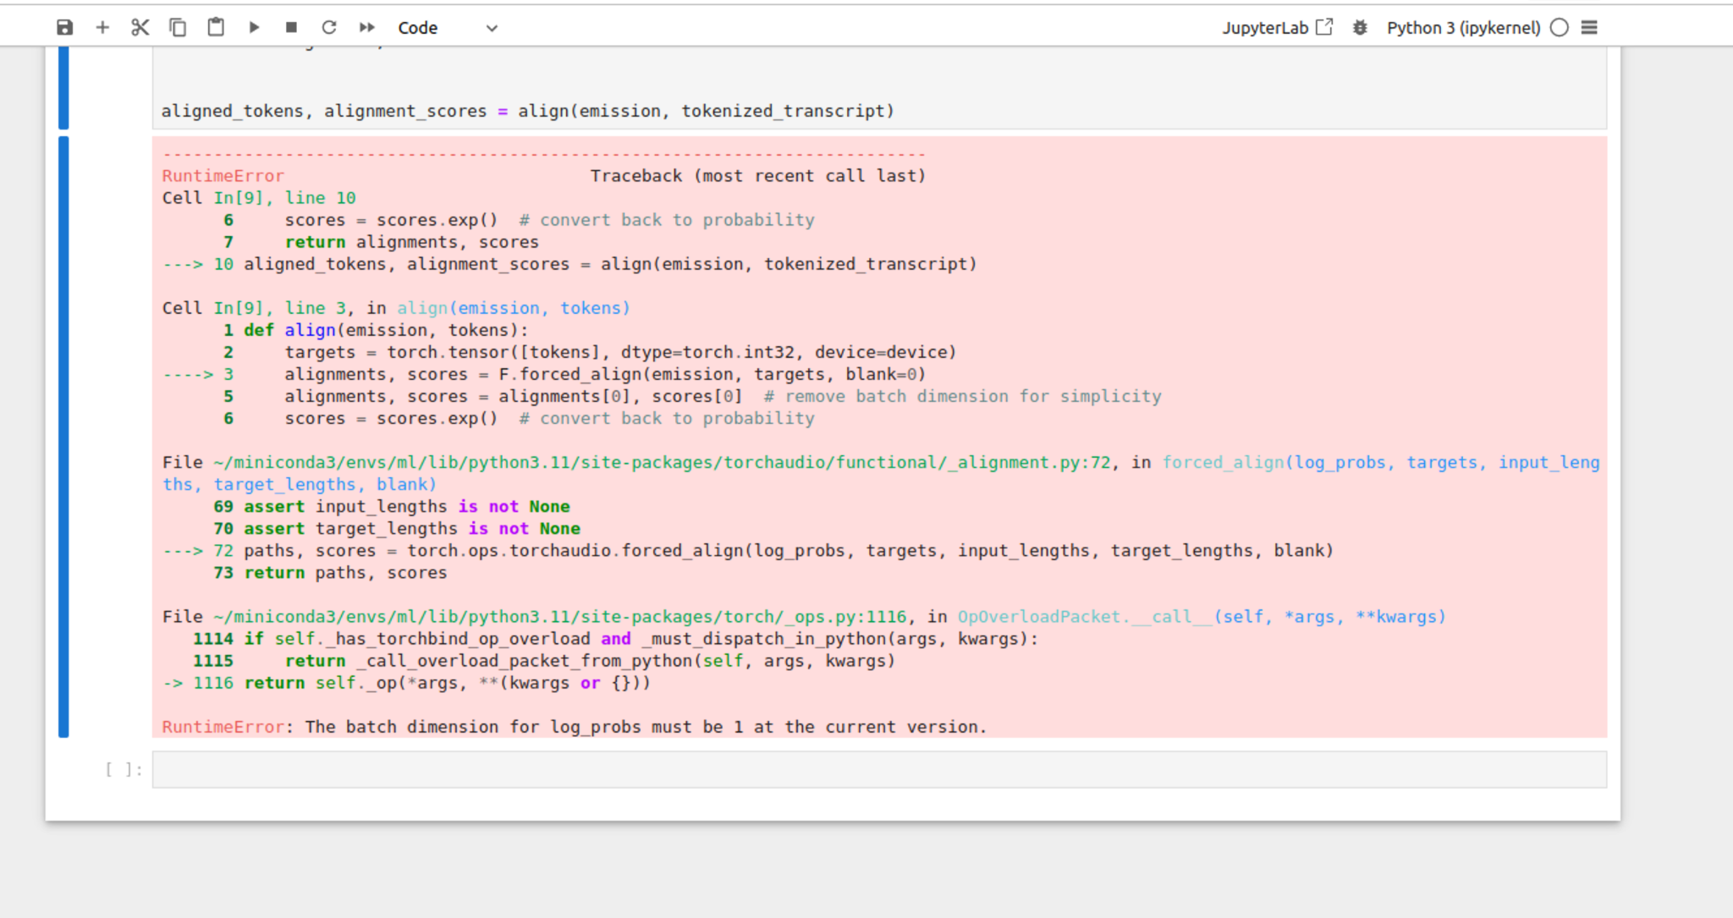Copy the selected cell
This screenshot has width=1733, height=918.
(178, 27)
